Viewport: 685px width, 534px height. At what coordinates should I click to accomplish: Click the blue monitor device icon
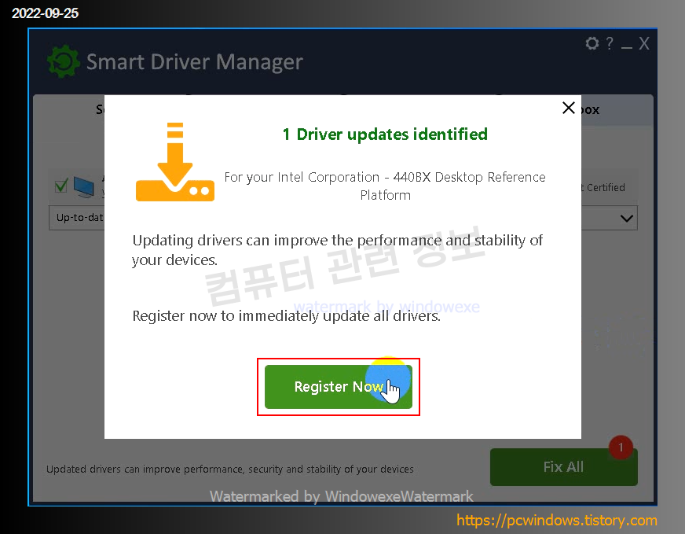83,186
